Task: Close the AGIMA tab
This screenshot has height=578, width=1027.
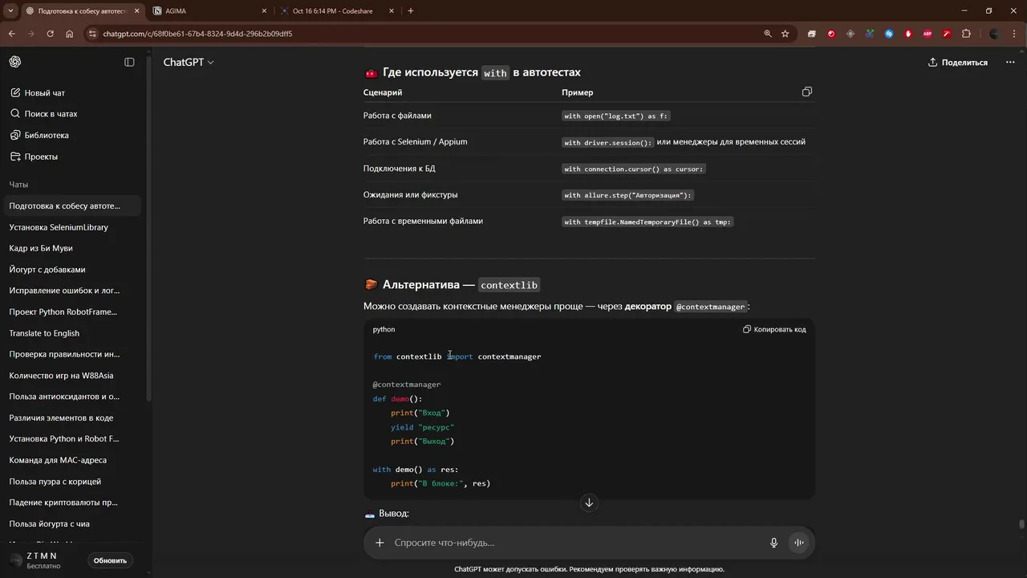Action: pyautogui.click(x=264, y=11)
